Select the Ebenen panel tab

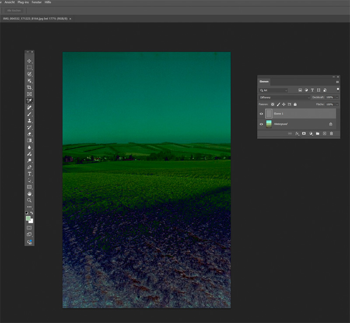pyautogui.click(x=264, y=82)
